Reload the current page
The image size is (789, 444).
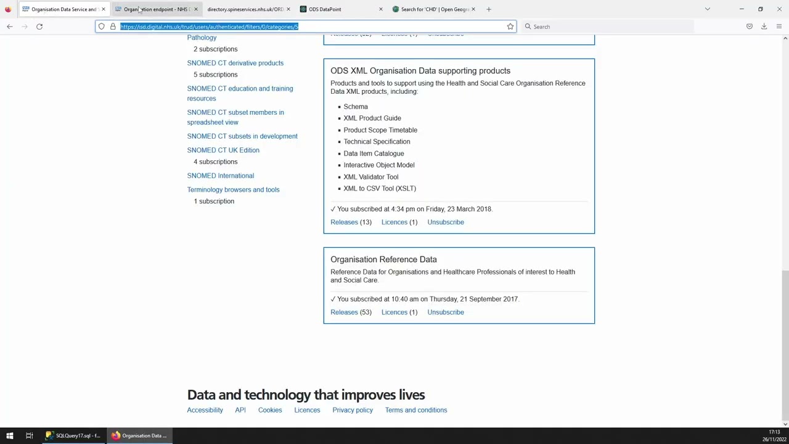39,27
